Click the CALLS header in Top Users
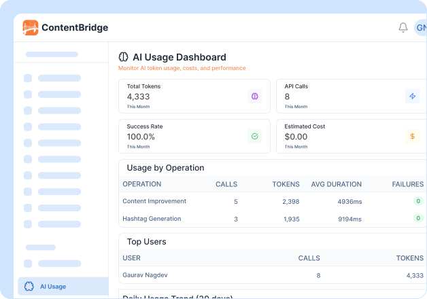This screenshot has width=427, height=299. tap(309, 258)
